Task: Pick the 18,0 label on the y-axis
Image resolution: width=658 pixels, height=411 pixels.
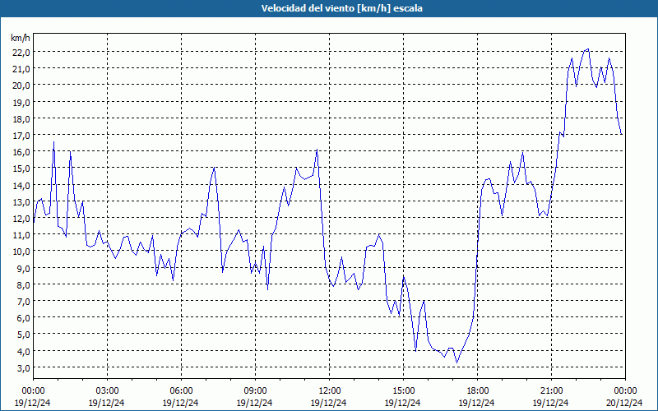Action: (21, 118)
